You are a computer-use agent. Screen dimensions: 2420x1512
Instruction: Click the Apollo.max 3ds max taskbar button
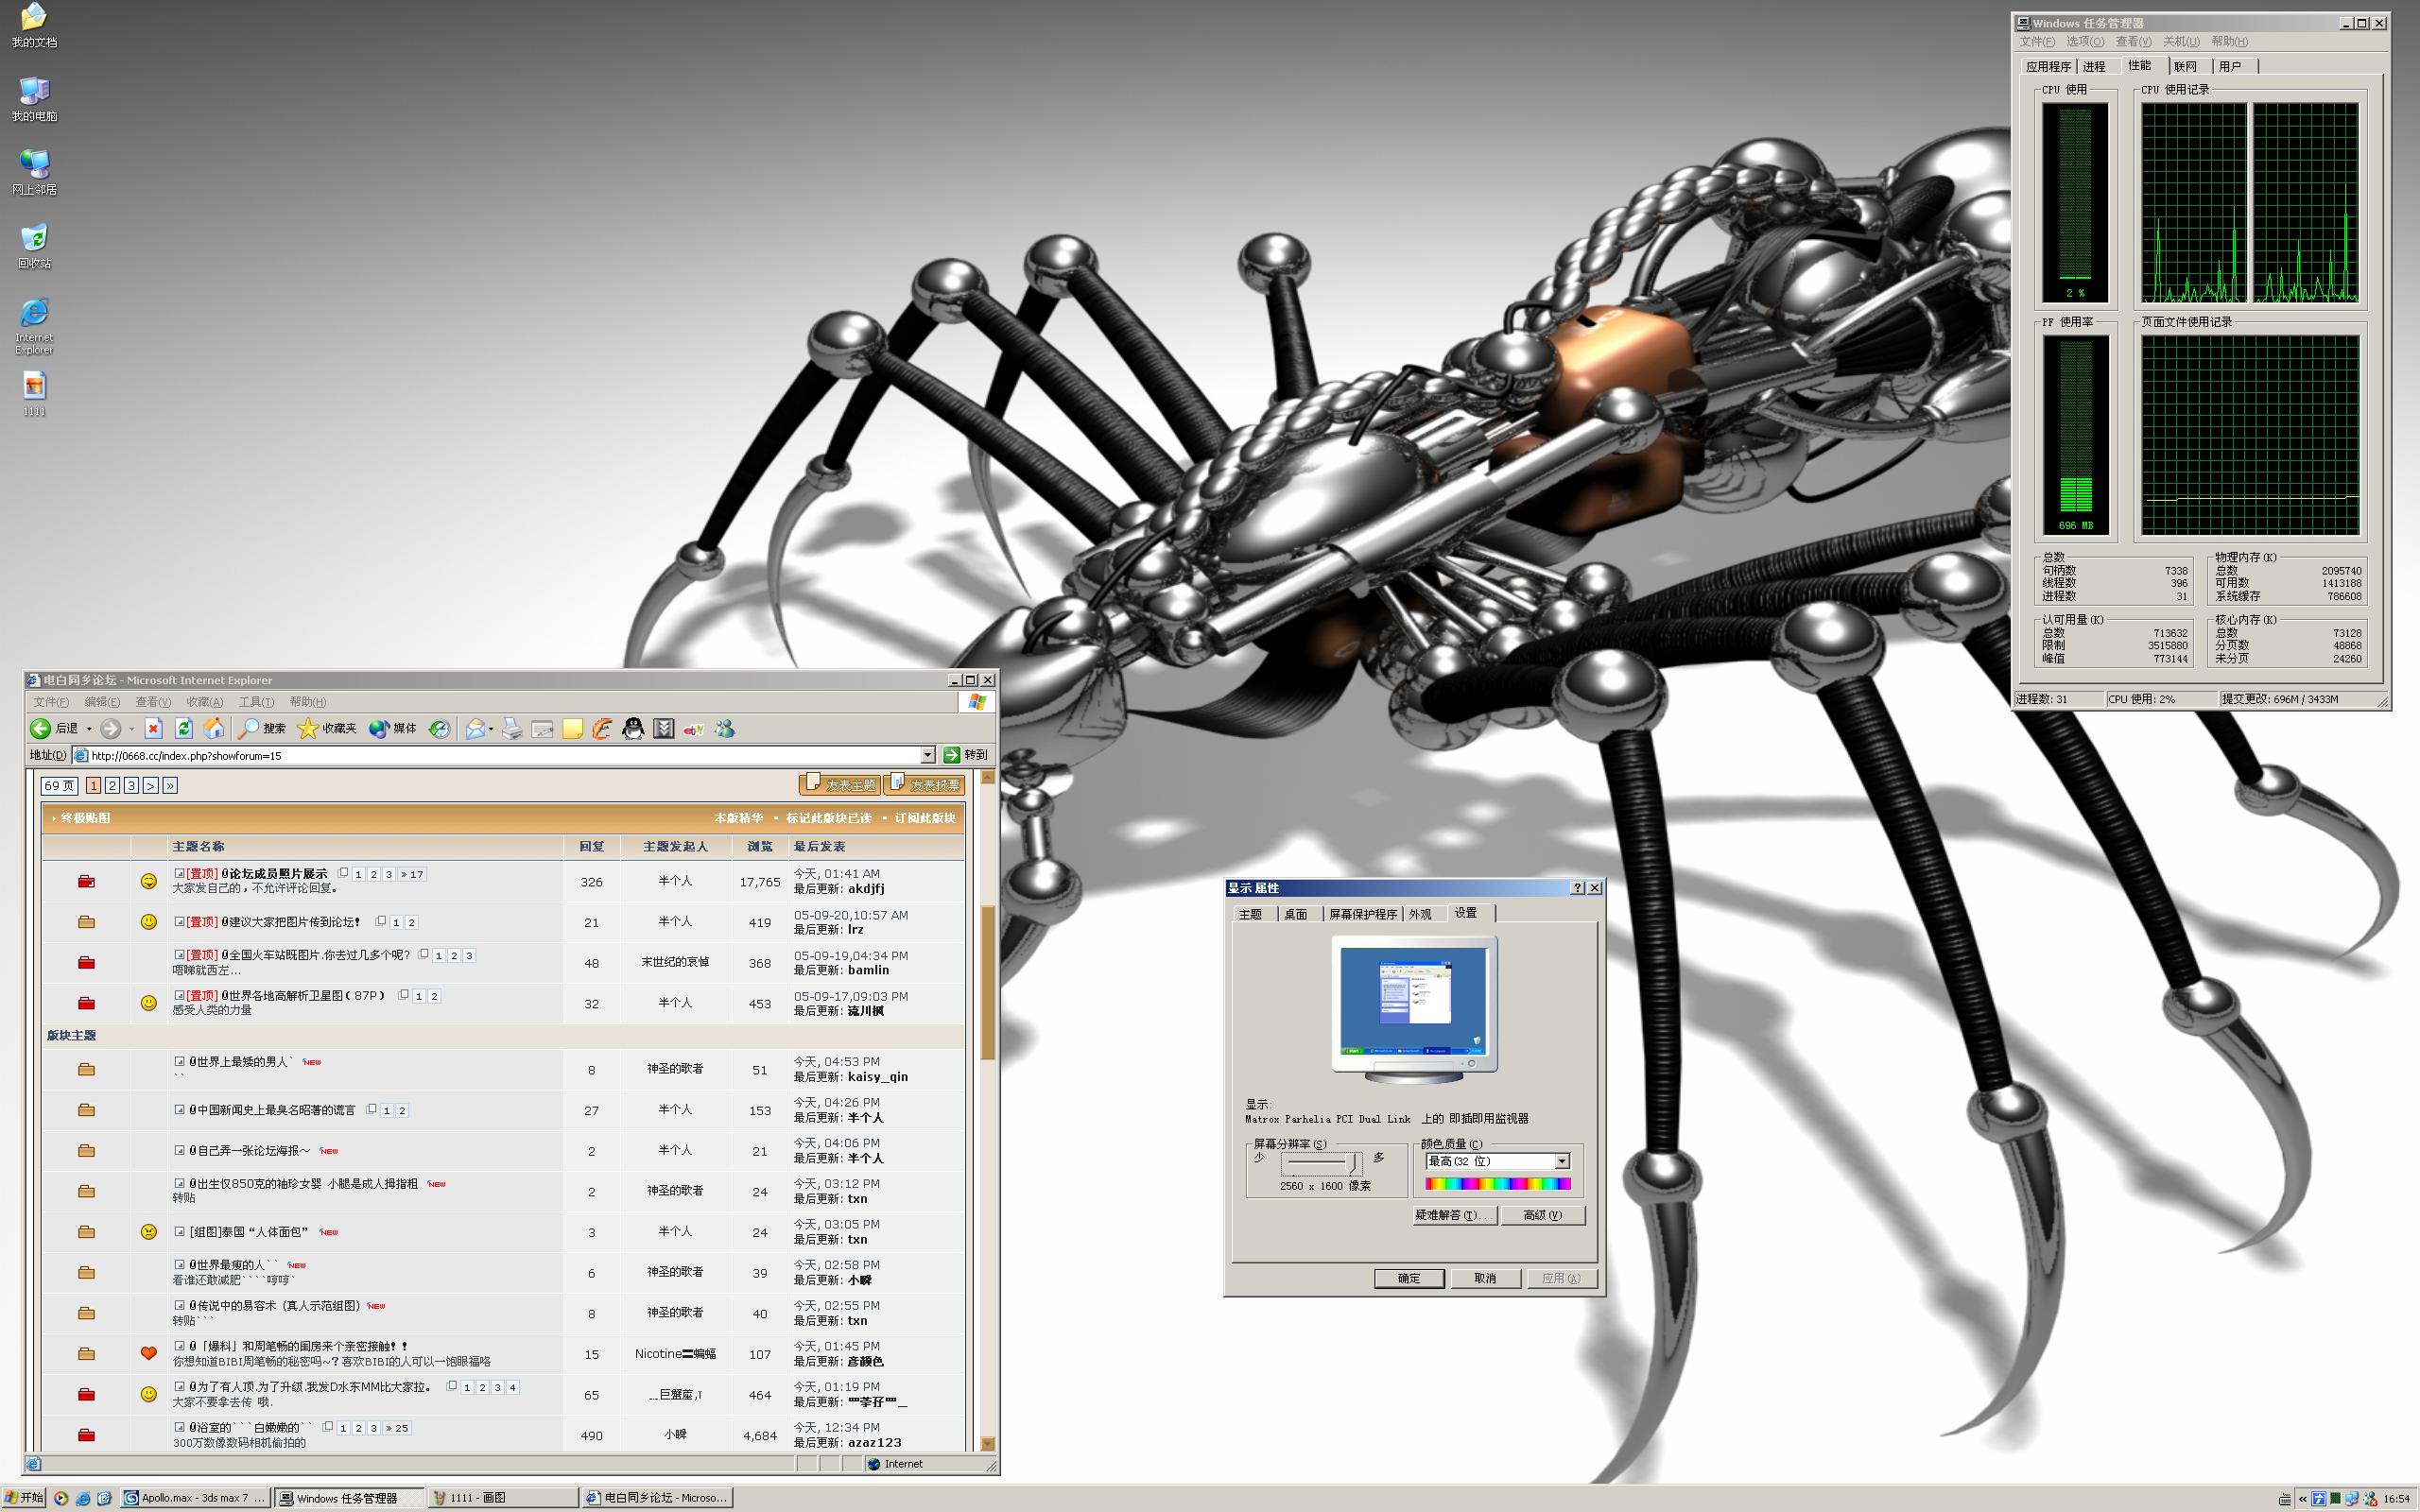coord(196,1498)
